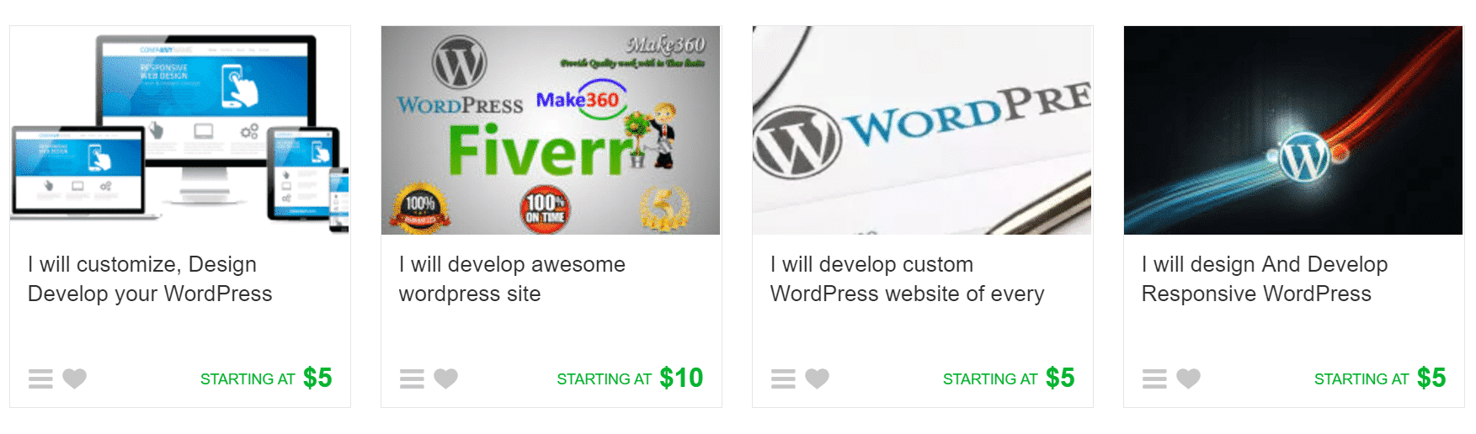Open the Make360 Fiverr WordPress thumbnail
The width and height of the screenshot is (1476, 434).
(551, 130)
